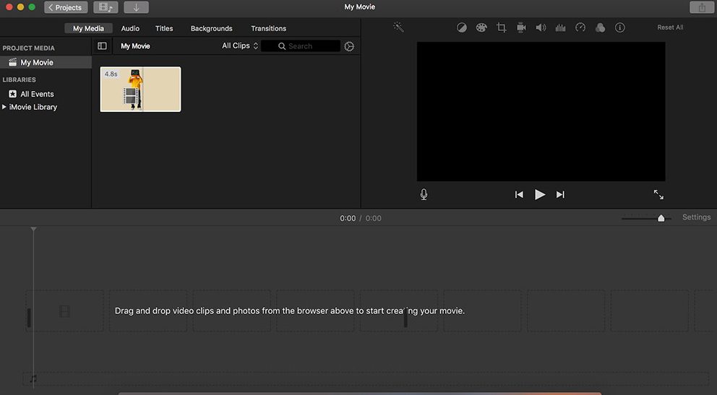
Task: Open clip filter and audio effects
Action: [601, 28]
